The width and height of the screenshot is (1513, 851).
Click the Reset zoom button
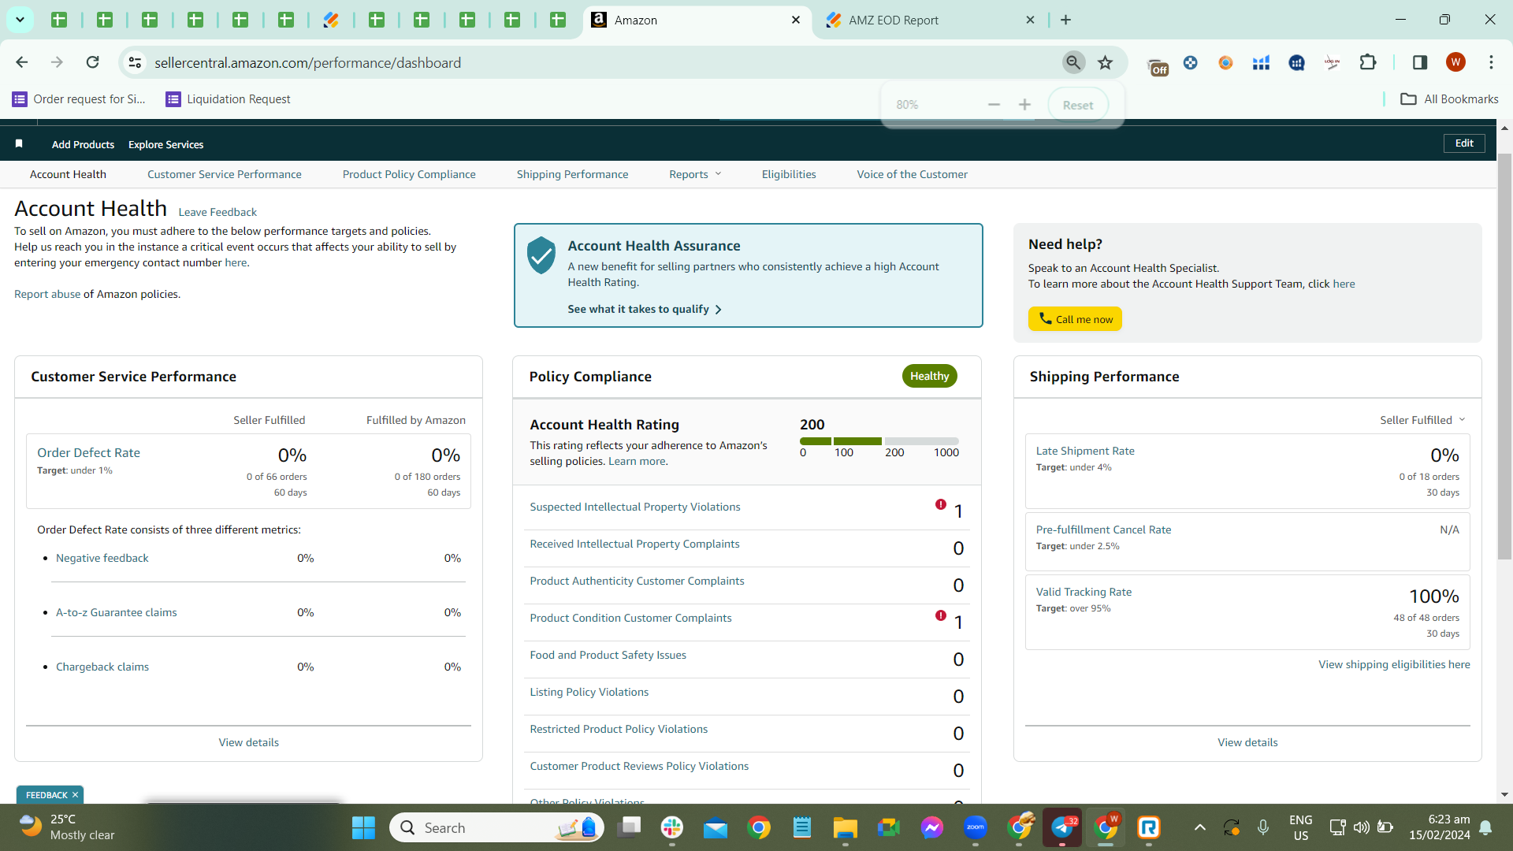1078,105
